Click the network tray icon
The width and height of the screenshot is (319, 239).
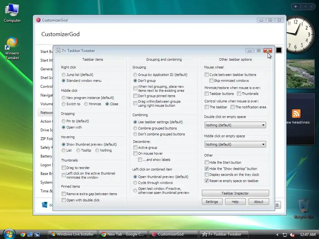(285, 235)
